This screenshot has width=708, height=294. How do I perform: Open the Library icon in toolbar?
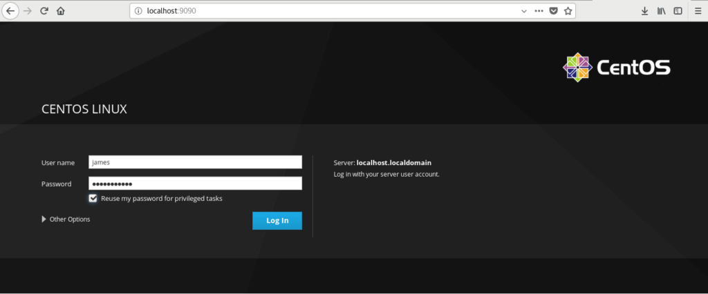point(661,11)
